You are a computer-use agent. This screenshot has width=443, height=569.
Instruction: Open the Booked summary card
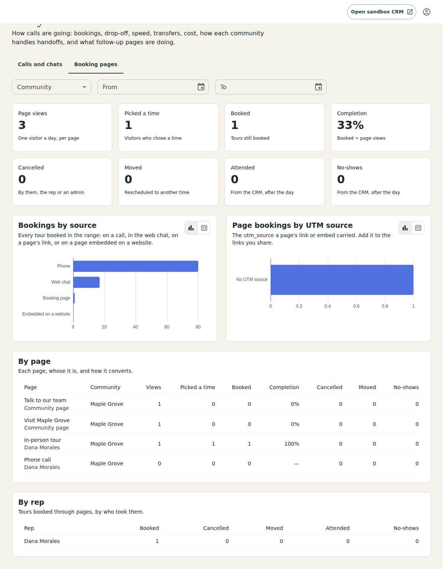[x=275, y=127]
